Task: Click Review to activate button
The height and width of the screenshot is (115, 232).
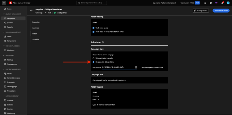Action: [221, 10]
